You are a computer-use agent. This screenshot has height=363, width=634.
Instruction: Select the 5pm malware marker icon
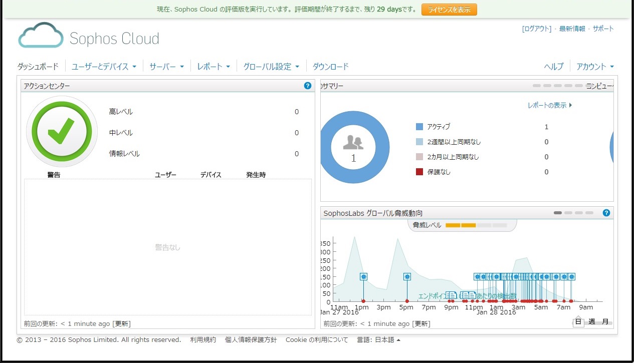pyautogui.click(x=407, y=276)
